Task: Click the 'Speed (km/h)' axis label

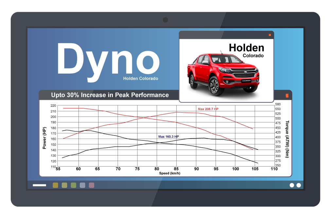Action: point(170,173)
